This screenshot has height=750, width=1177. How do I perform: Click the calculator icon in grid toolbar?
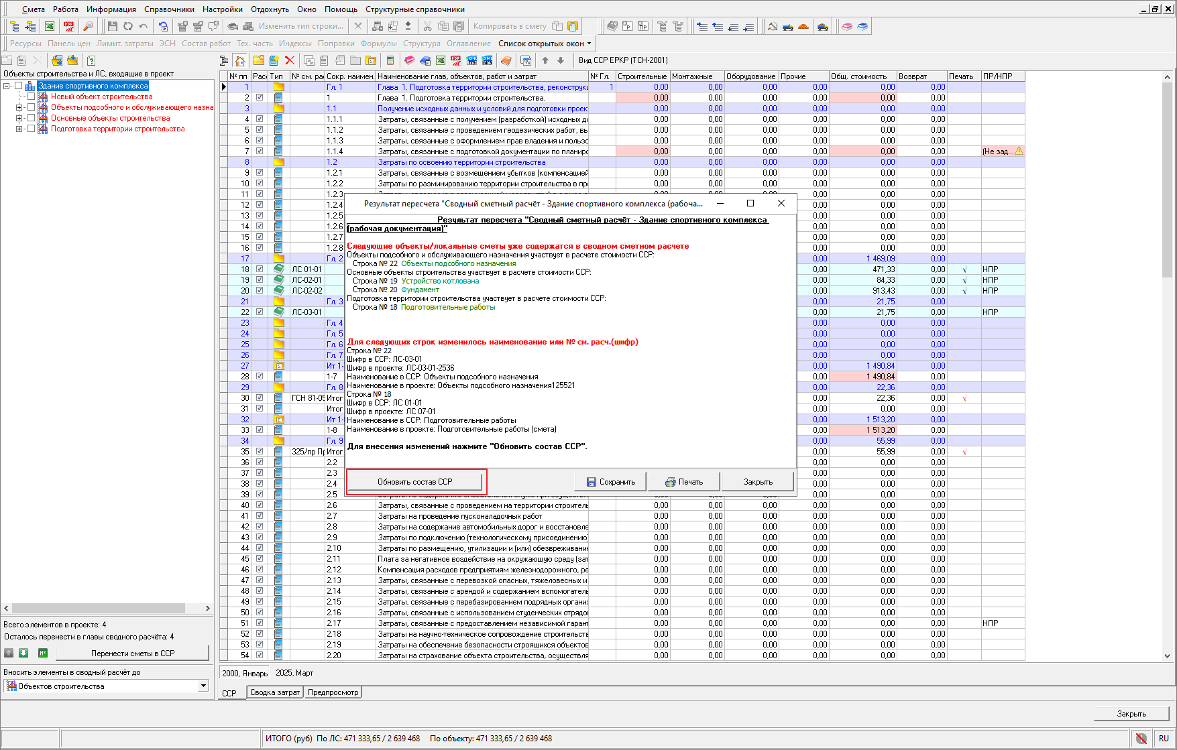coord(390,60)
